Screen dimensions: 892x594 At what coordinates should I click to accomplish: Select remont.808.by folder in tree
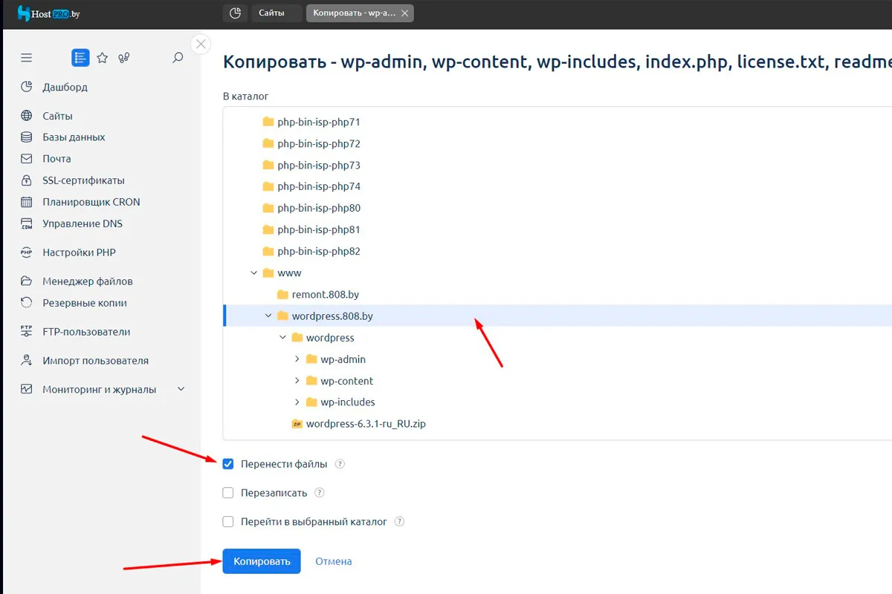pyautogui.click(x=325, y=295)
